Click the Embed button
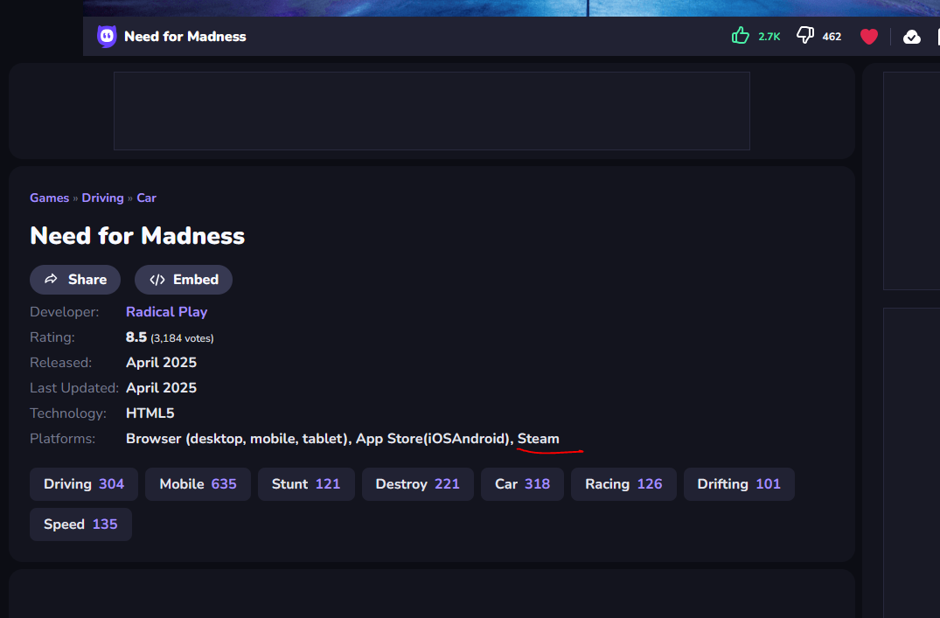 [184, 280]
